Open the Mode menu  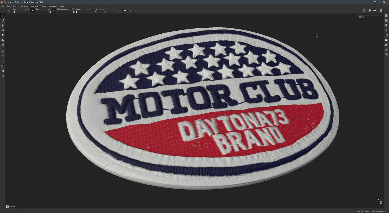click(x=15, y=6)
